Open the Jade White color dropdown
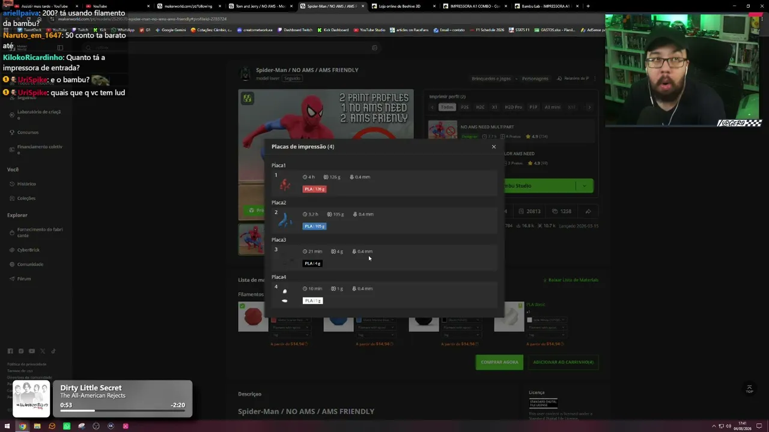Image resolution: width=769 pixels, height=432 pixels. point(547,320)
